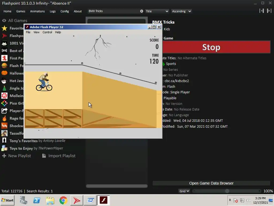
Task: Click the cbc.ca/kidscbc2 source text
Action: 177,81
